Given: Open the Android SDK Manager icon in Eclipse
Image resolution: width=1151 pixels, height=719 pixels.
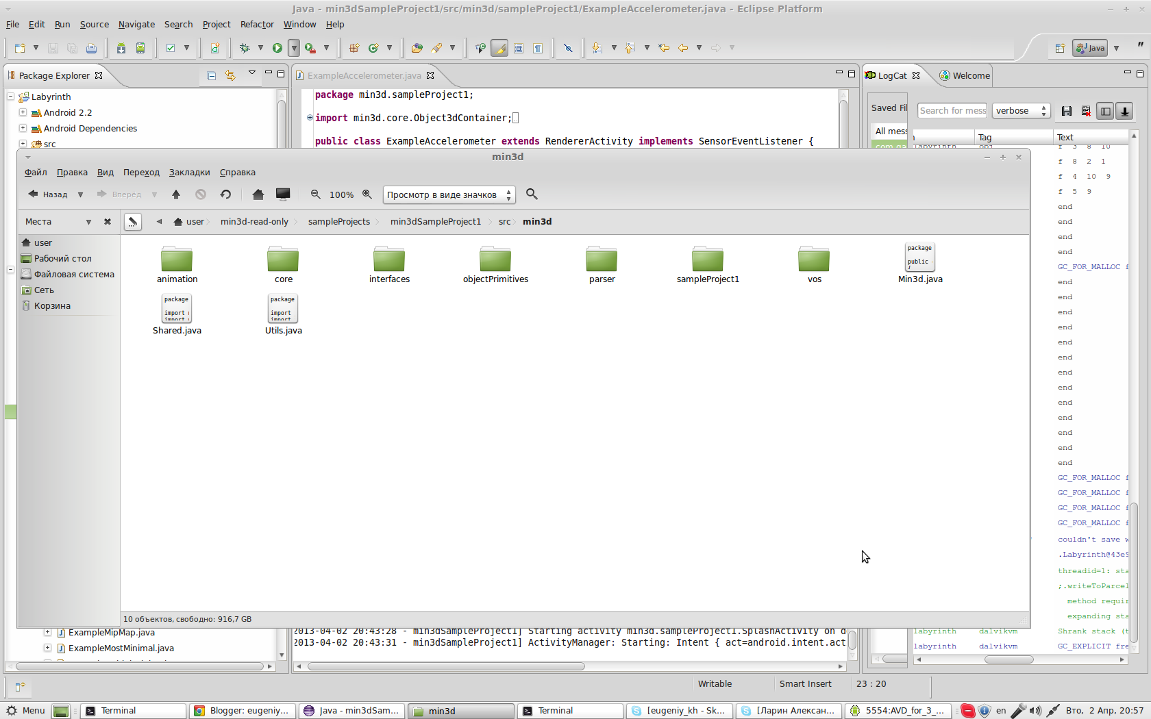Looking at the screenshot, I should pyautogui.click(x=121, y=48).
